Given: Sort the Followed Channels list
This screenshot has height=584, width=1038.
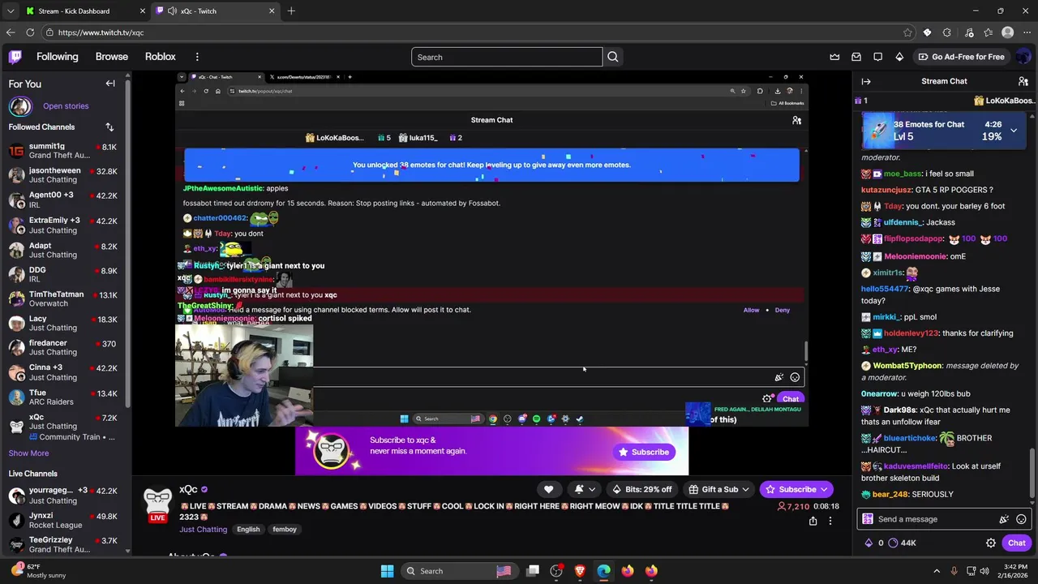Looking at the screenshot, I should (109, 127).
